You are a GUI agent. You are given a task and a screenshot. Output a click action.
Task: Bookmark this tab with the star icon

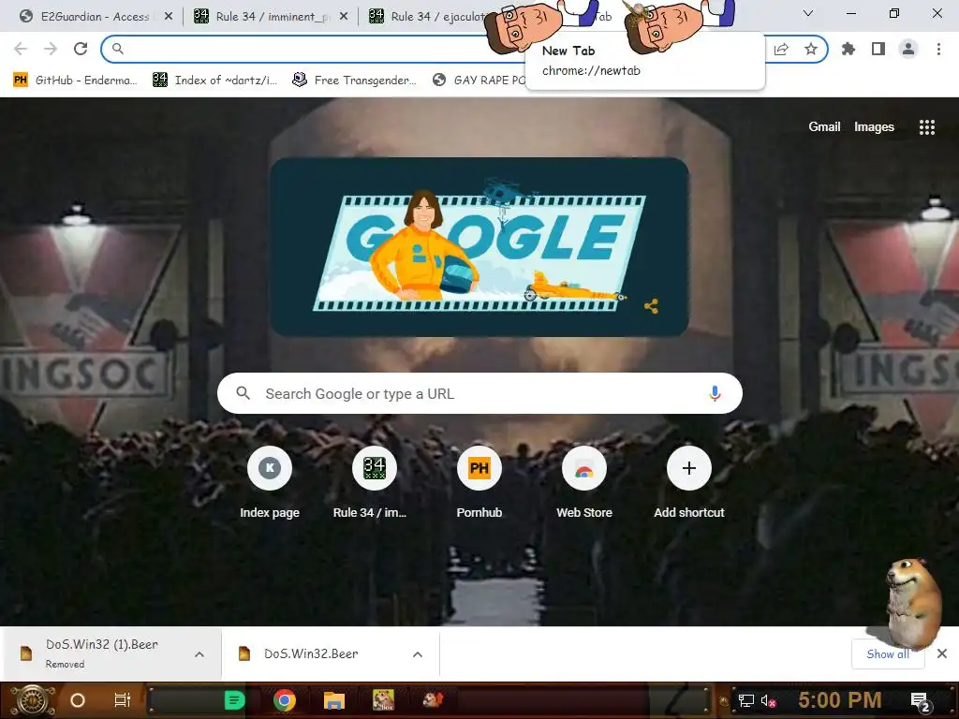pyautogui.click(x=811, y=49)
